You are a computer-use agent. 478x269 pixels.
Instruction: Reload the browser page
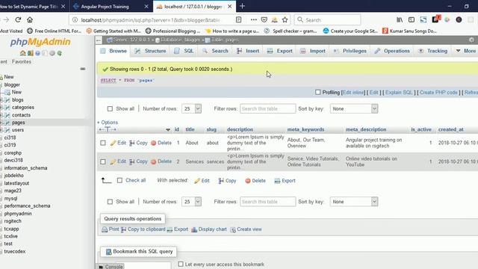click(x=18, y=20)
